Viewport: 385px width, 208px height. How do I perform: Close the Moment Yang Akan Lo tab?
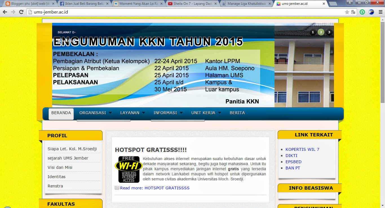[x=161, y=4]
